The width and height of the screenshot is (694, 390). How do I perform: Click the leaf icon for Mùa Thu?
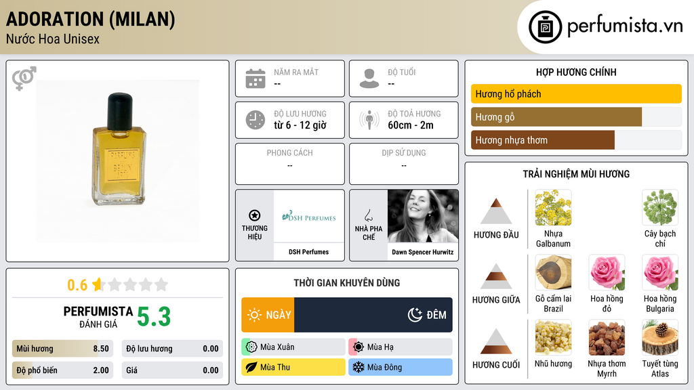coord(251,367)
